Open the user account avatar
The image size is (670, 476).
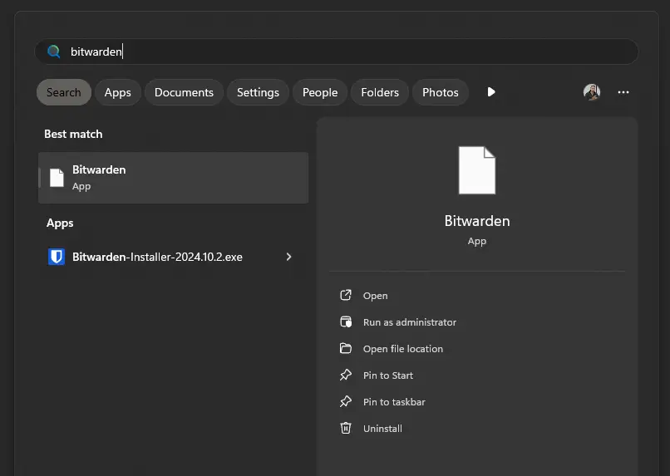tap(592, 92)
